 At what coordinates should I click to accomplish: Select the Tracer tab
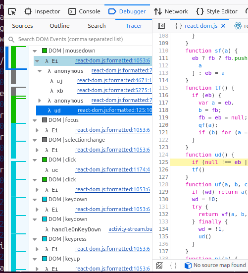coord(134,26)
